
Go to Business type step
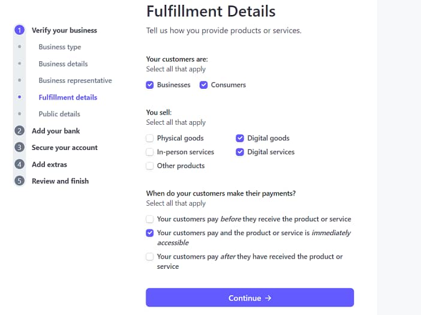coord(60,47)
